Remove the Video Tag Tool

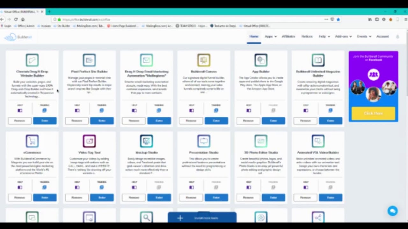[x=77, y=198]
